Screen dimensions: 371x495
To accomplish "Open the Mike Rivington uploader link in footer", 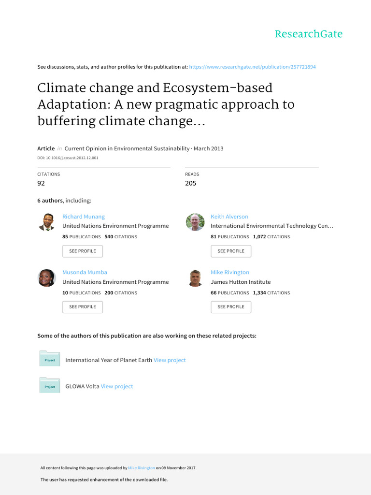I will pyautogui.click(x=142, y=468).
